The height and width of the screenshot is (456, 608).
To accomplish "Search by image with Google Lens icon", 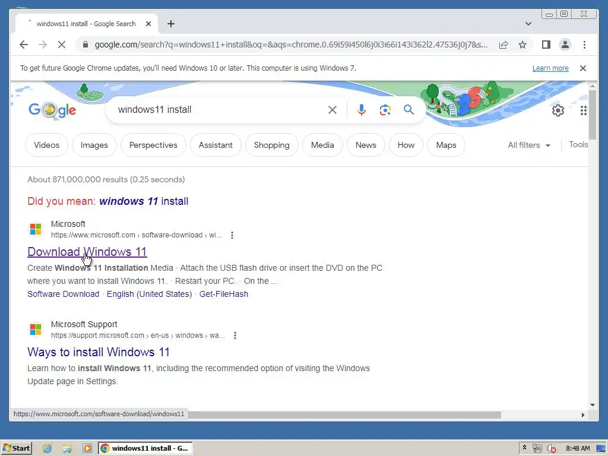I will pyautogui.click(x=385, y=110).
